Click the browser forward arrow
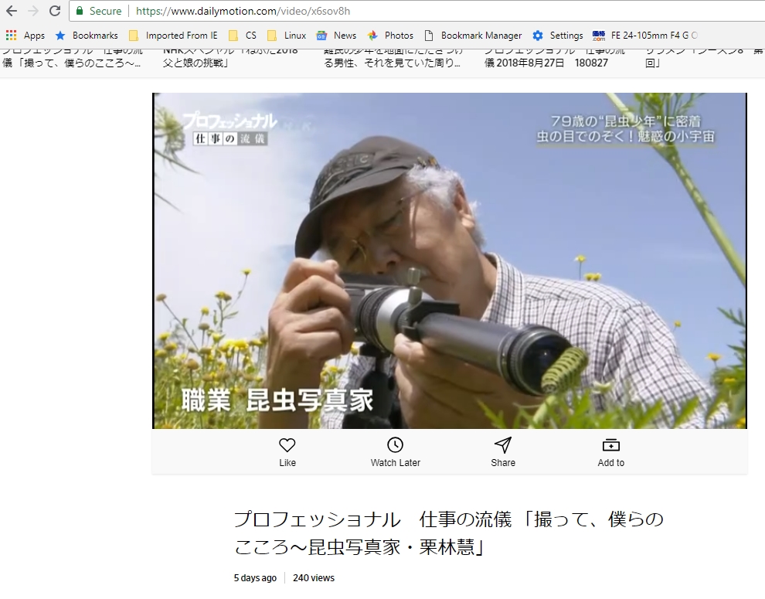The image size is (765, 599). click(33, 11)
